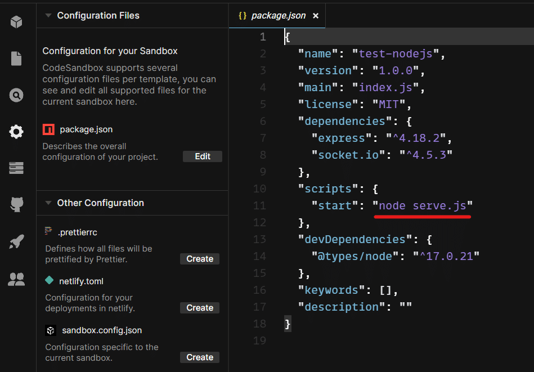Click the "socket.io" dependency key
This screenshot has height=372, width=534.
coord(348,155)
